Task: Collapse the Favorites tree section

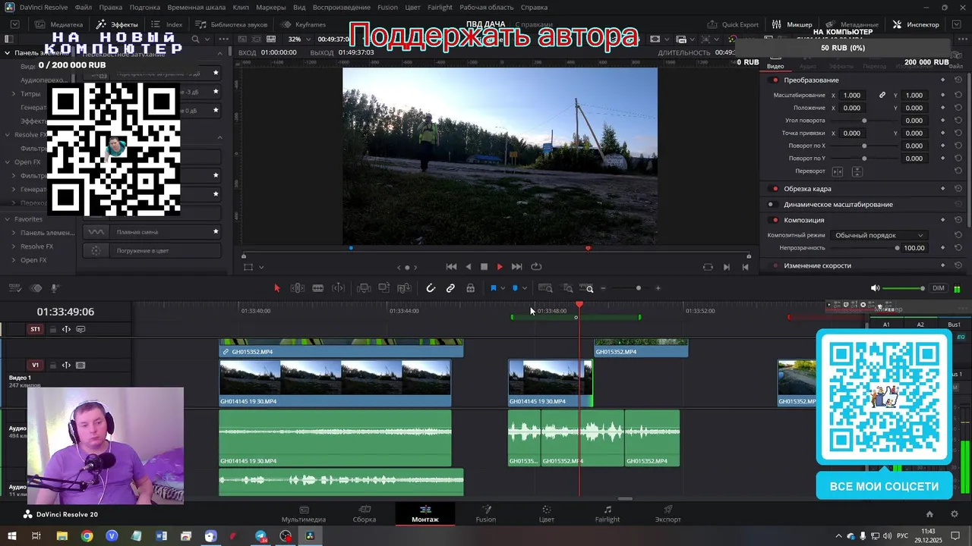Action: 8,219
